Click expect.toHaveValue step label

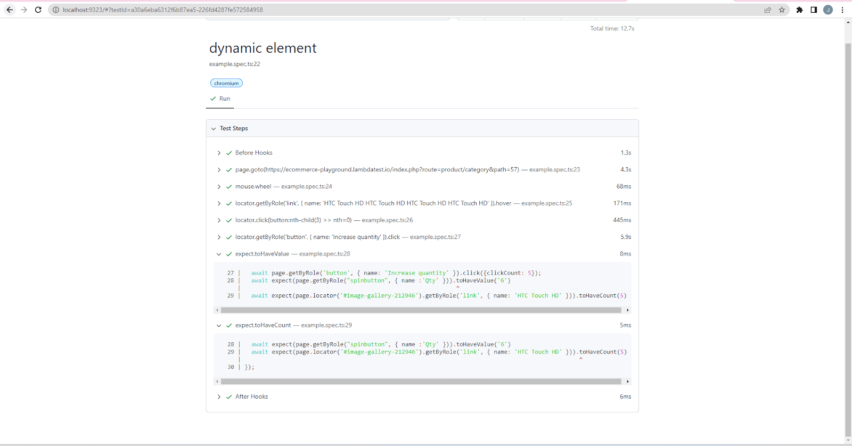[262, 254]
